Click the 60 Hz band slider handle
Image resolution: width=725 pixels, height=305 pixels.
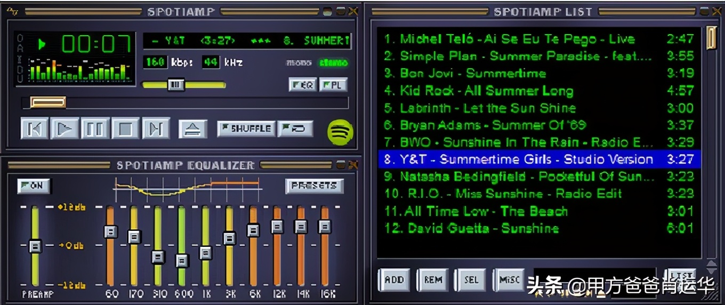[x=110, y=231]
